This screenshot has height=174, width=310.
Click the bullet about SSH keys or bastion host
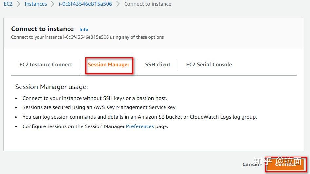point(95,98)
